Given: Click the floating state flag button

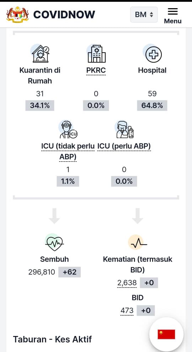Looking at the screenshot, I should pos(166,334).
